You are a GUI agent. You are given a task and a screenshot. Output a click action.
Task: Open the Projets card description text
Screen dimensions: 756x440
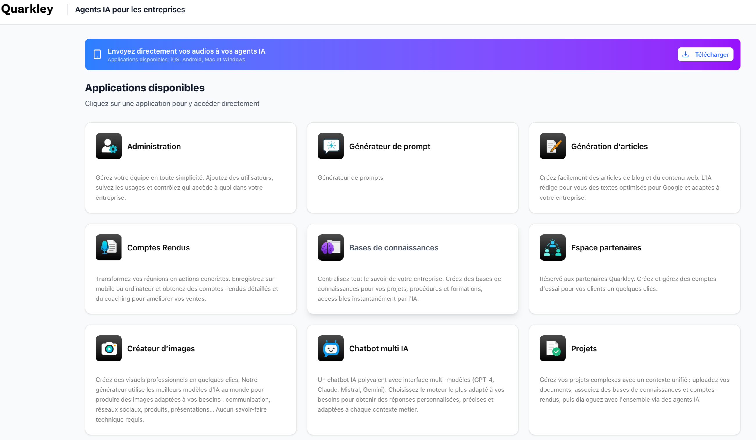[634, 389]
